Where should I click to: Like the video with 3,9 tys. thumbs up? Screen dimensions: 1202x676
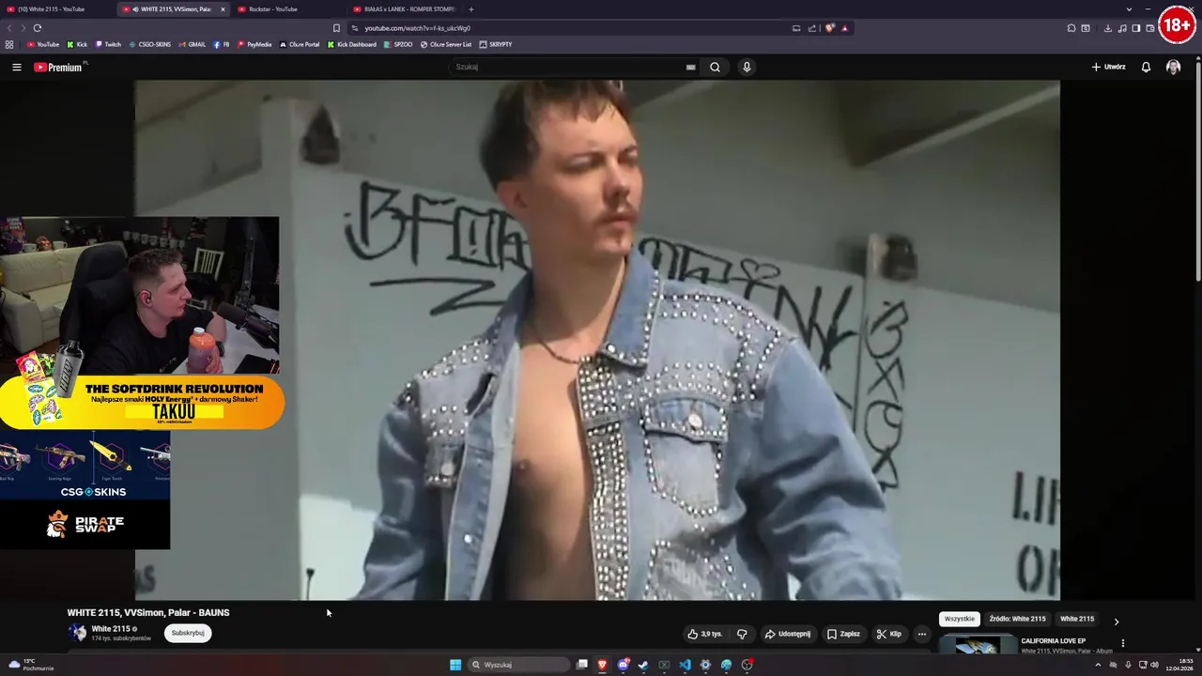coord(705,634)
